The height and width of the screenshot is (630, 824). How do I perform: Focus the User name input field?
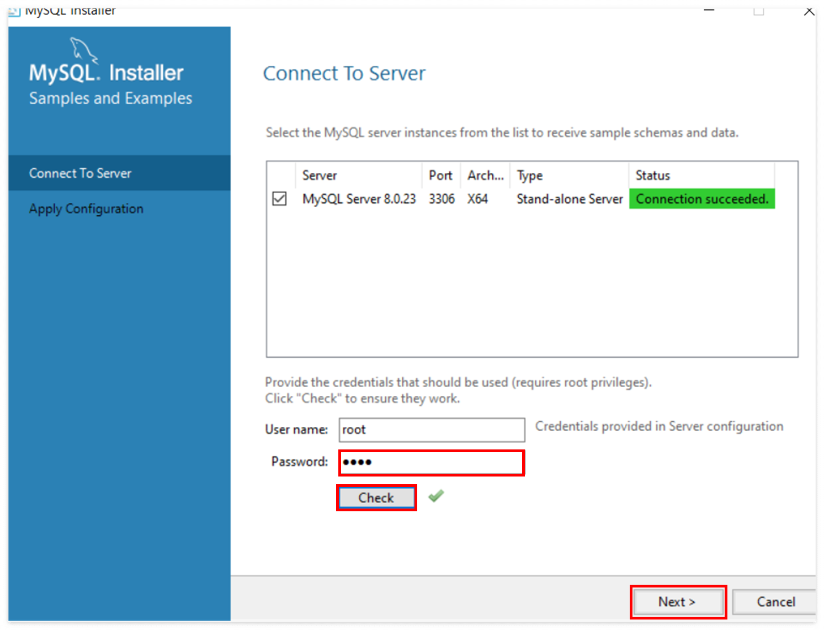coord(432,430)
